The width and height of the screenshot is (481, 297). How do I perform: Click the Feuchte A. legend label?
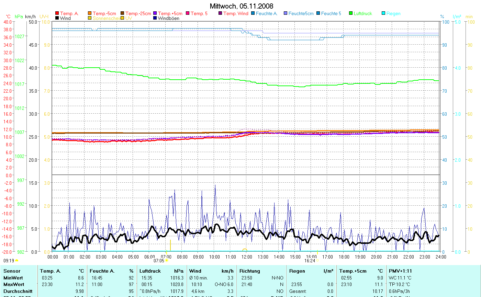[267, 13]
